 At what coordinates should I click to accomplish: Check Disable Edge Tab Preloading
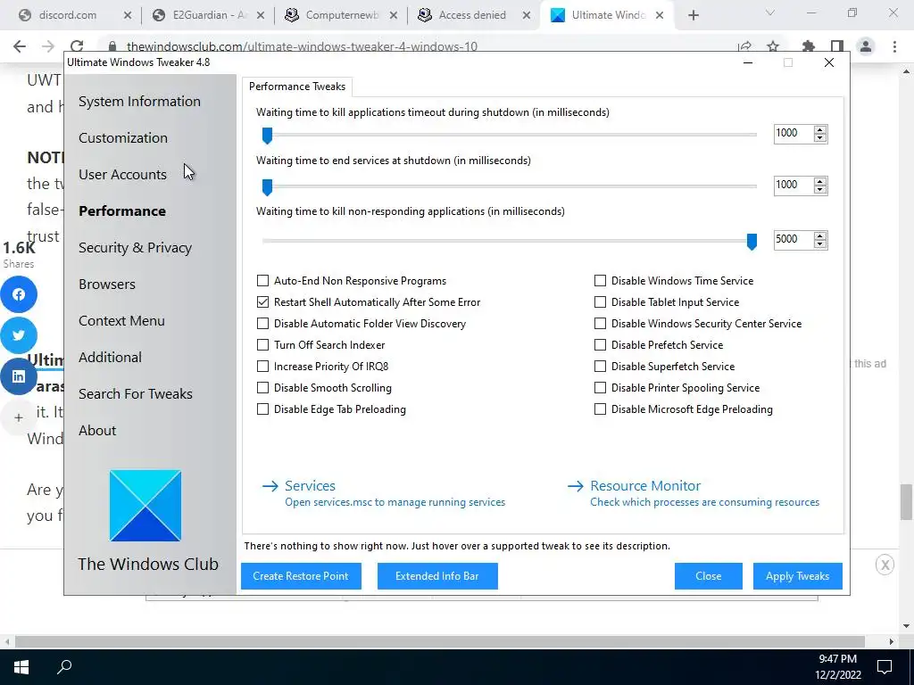[263, 409]
